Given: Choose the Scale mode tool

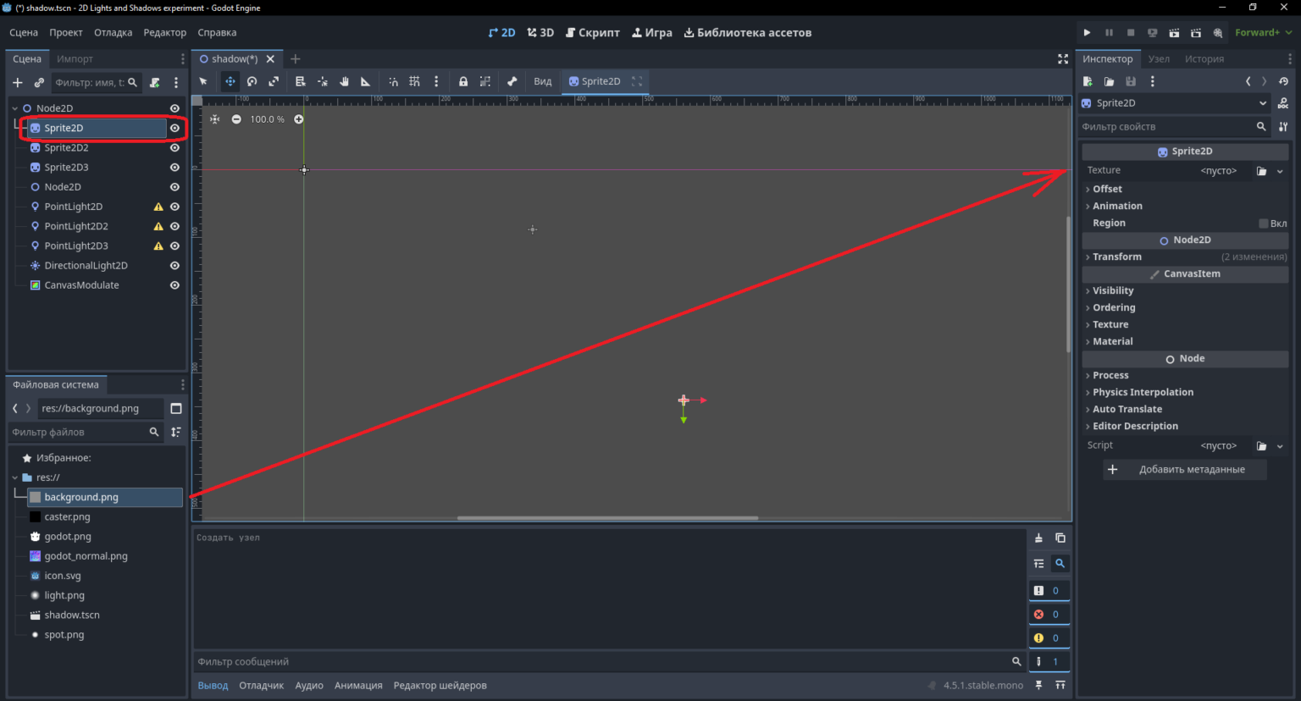Looking at the screenshot, I should 274,81.
